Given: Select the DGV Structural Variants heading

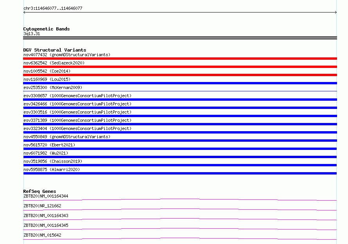Looking at the screenshot, I should click(x=55, y=50).
